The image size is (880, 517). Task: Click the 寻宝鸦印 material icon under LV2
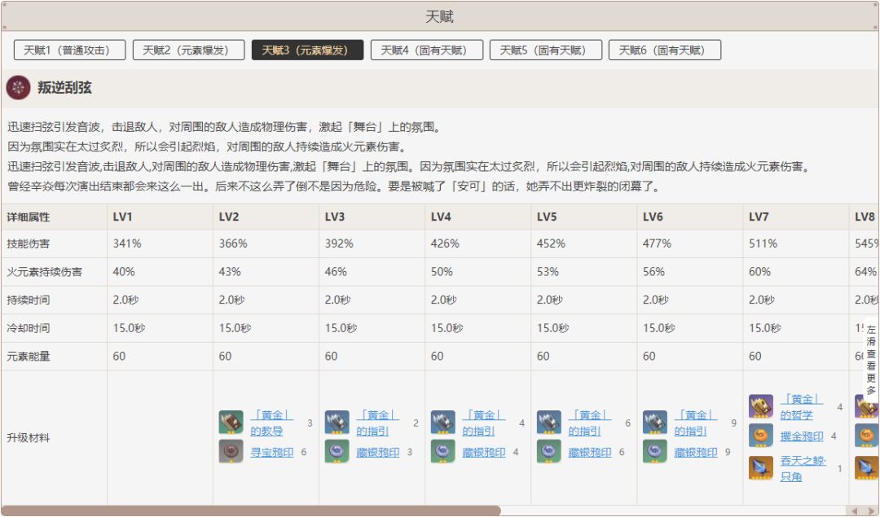pos(231,451)
